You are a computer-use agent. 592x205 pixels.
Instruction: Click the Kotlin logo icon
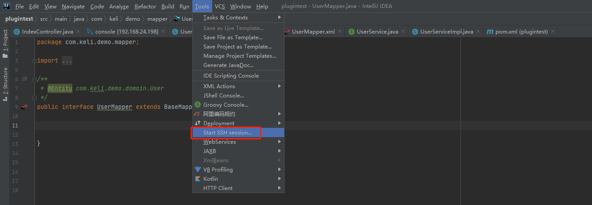point(198,179)
